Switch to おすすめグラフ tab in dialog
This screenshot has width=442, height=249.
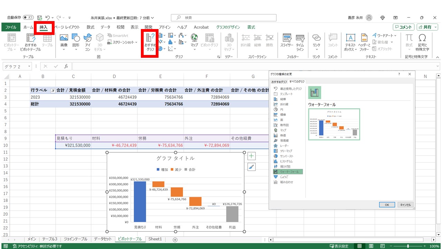[279, 82]
